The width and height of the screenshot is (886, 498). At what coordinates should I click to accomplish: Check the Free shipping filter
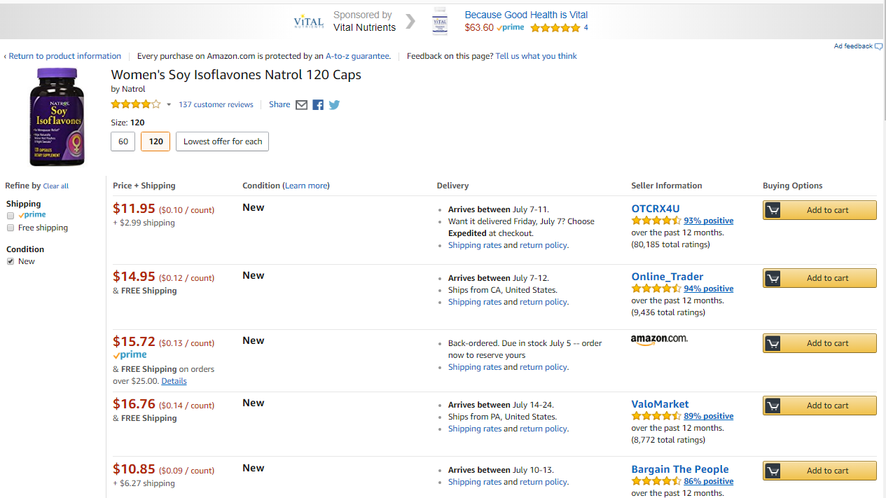point(11,228)
